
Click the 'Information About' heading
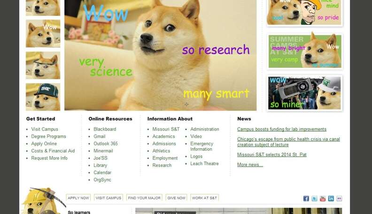pos(170,119)
